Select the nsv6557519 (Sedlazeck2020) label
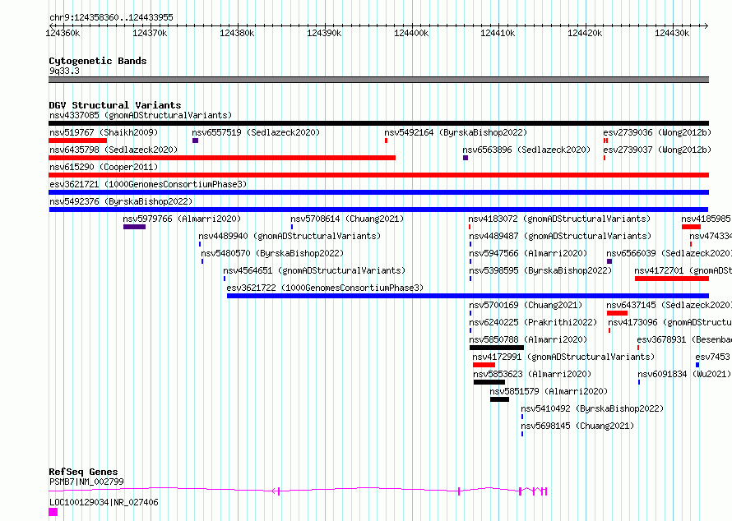Screen dimensions: 732x521 (256, 132)
